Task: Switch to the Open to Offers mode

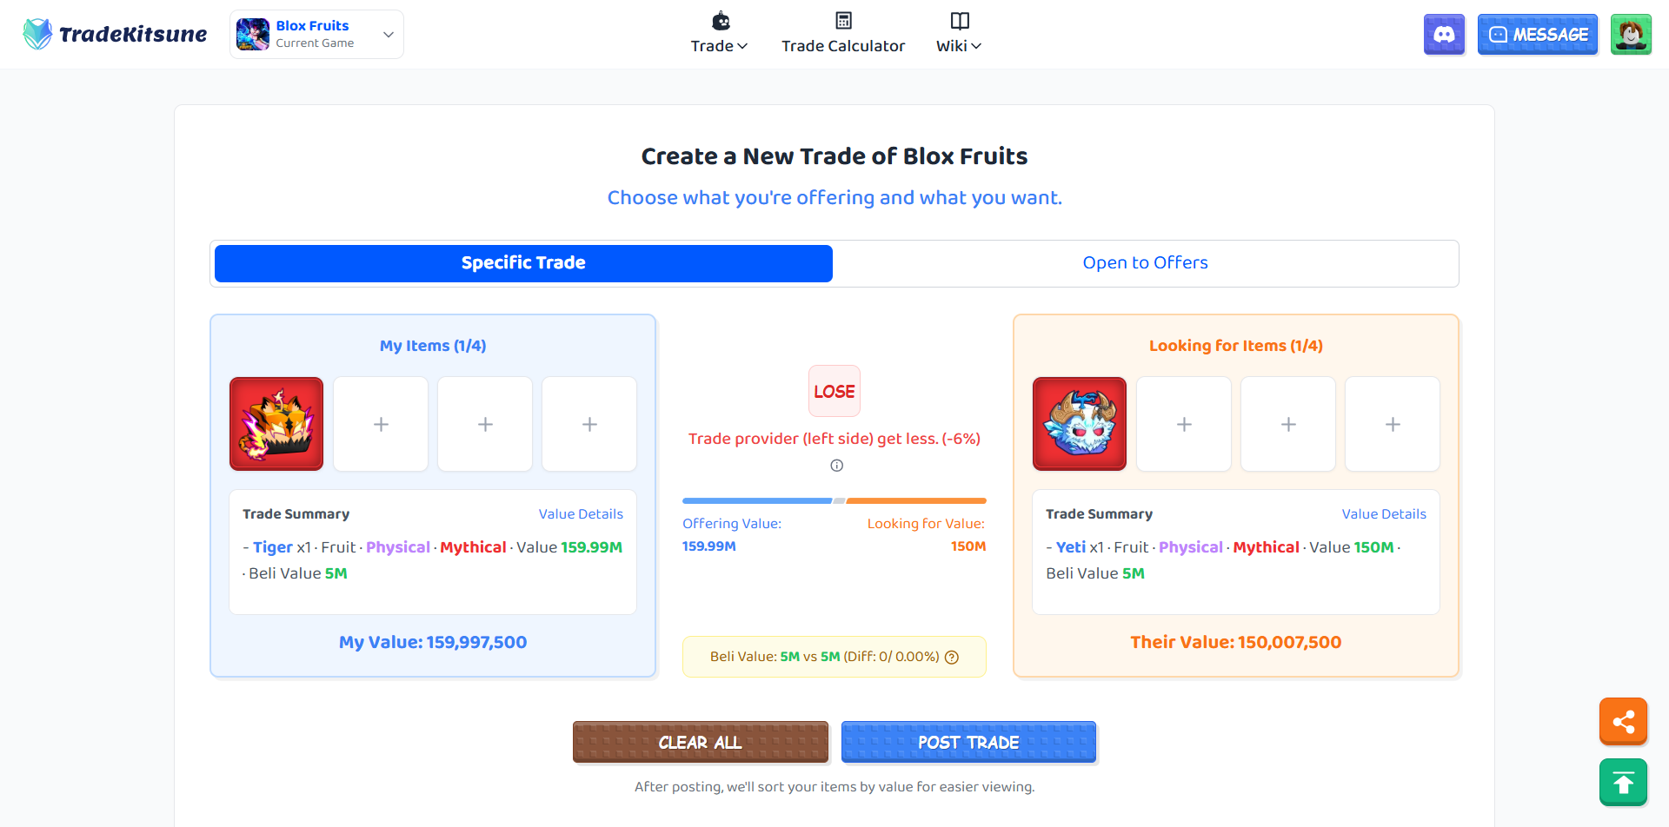Action: [1145, 262]
